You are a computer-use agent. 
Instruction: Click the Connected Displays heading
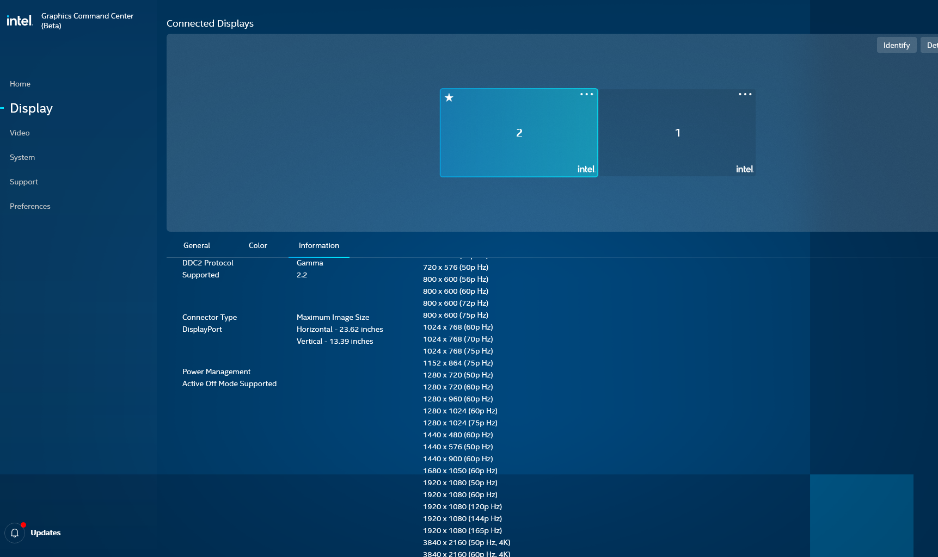coord(210,23)
